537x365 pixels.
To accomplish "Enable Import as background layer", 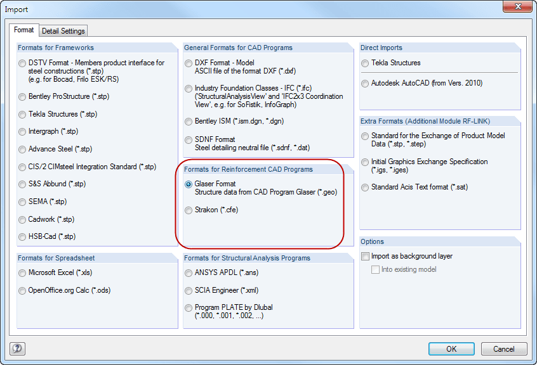I will coord(366,256).
